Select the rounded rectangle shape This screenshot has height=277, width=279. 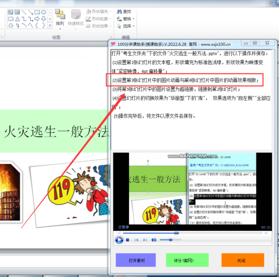pyautogui.click(x=11, y=19)
